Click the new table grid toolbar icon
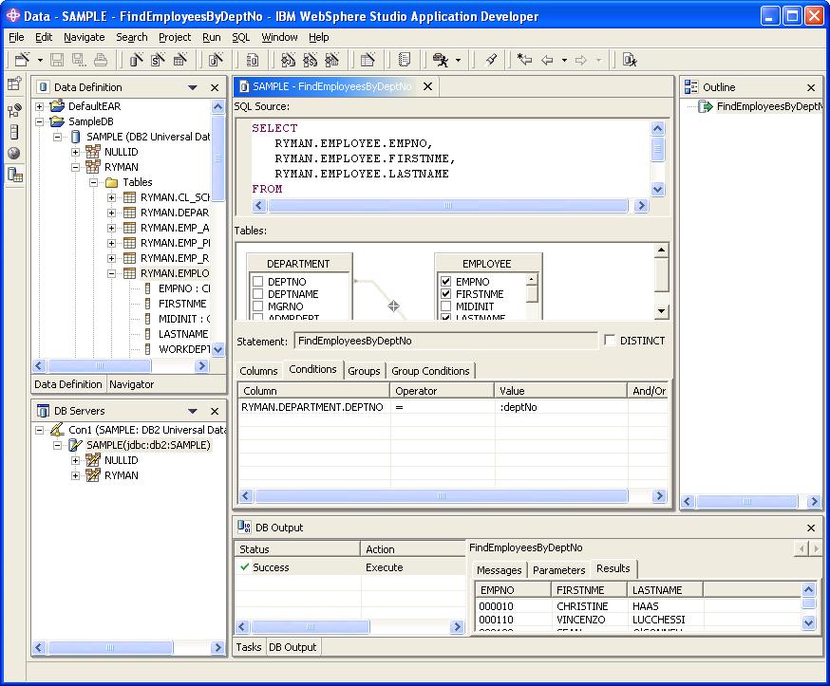This screenshot has width=830, height=686. point(180,60)
